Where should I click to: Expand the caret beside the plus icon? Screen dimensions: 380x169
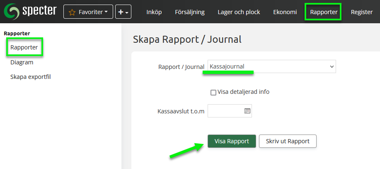[x=126, y=12]
